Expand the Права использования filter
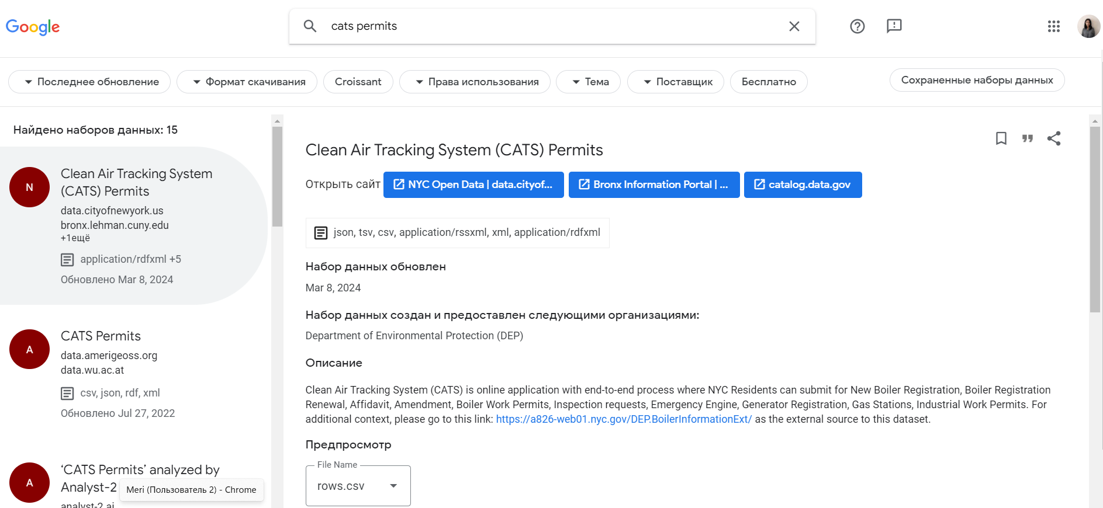This screenshot has height=508, width=1103. click(475, 82)
